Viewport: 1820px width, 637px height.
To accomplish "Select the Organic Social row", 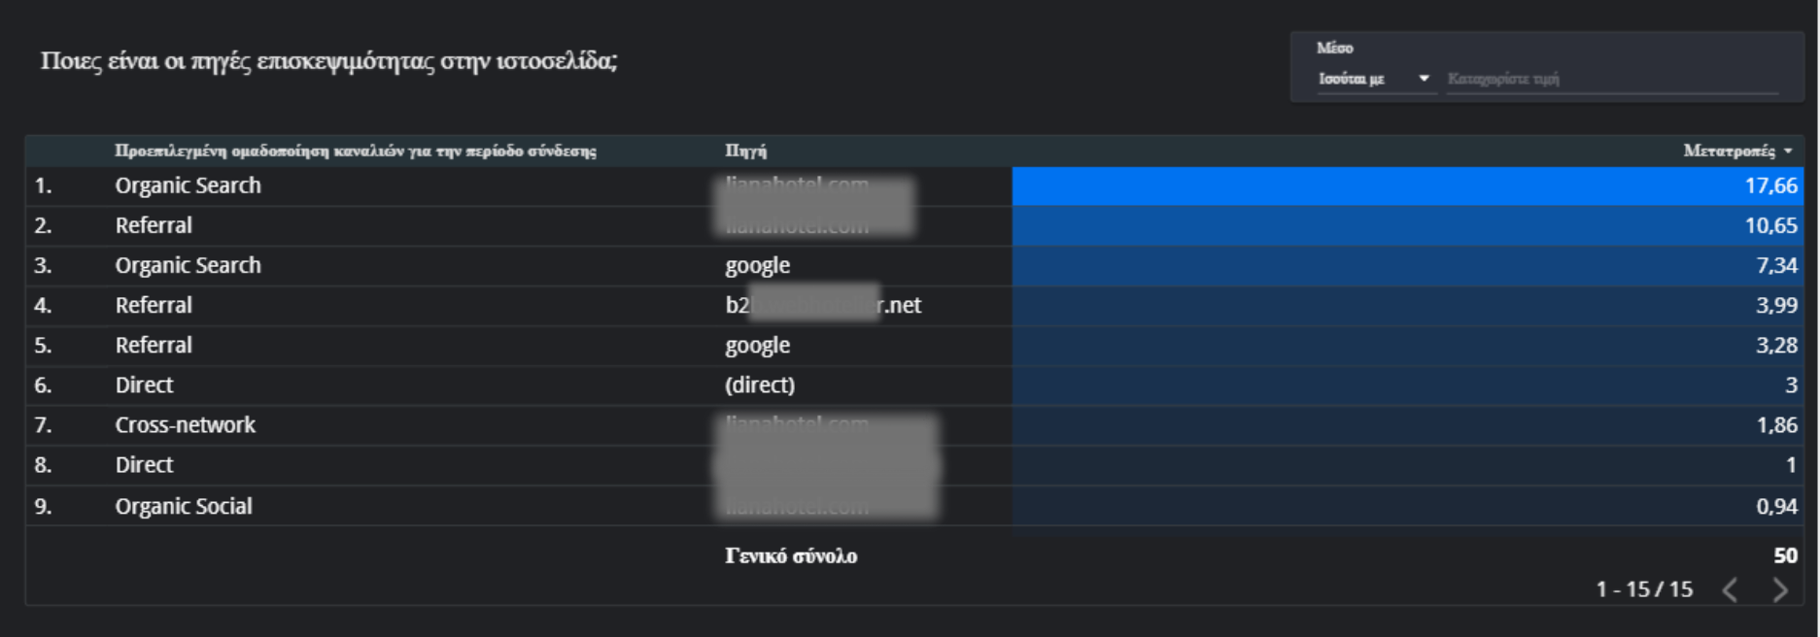I will point(183,506).
